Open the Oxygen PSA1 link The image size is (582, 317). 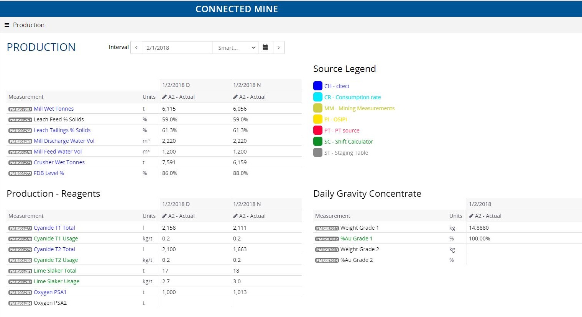point(50,292)
